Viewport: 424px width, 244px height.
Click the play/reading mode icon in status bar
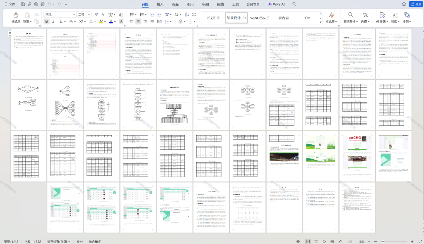pos(324,241)
